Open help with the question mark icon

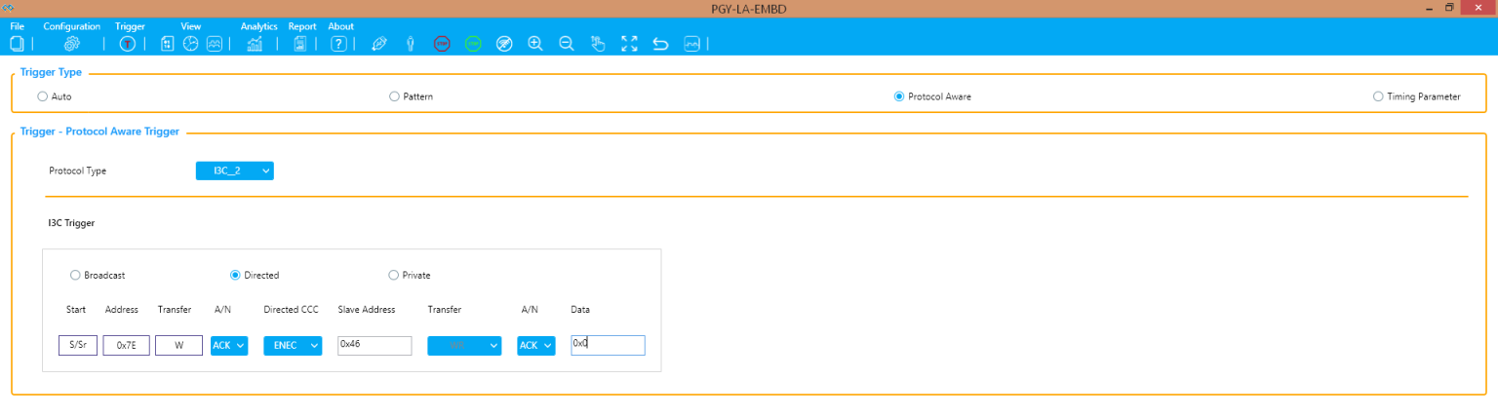(x=338, y=44)
